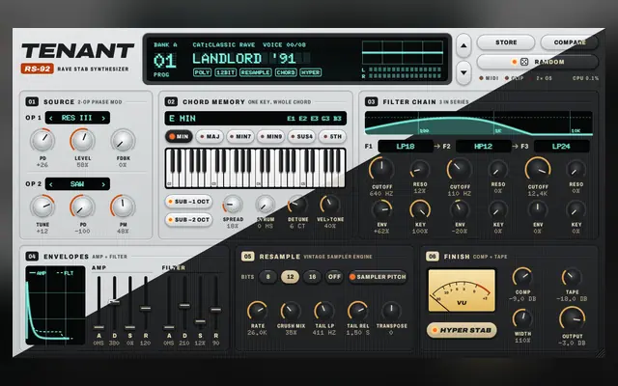Viewport: 618px width, 386px height.
Task: Open the F3 LP24 filter type selector
Action: [561, 147]
